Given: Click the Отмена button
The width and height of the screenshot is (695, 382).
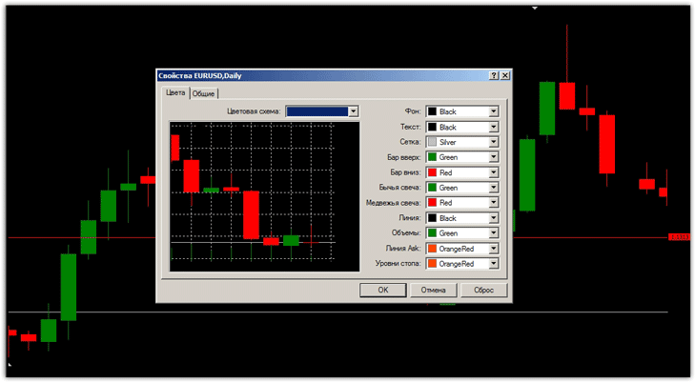Looking at the screenshot, I should pyautogui.click(x=434, y=290).
